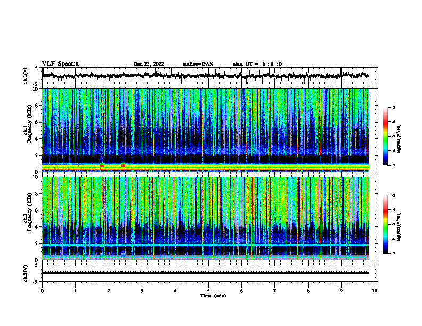The height and width of the screenshot is (326, 422).
Task: Click the 0 minute tick on time axis
Action: [42, 291]
